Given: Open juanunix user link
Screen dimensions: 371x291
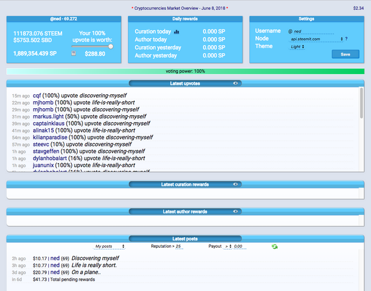Looking at the screenshot, I should click(x=43, y=165).
